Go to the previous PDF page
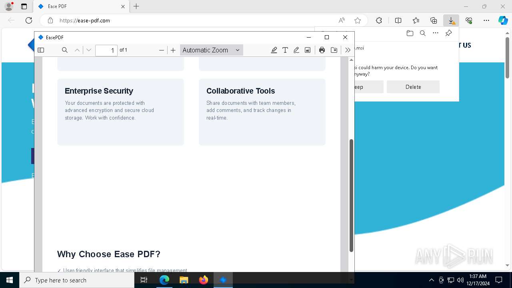Image resolution: width=512 pixels, height=288 pixels. [x=77, y=50]
